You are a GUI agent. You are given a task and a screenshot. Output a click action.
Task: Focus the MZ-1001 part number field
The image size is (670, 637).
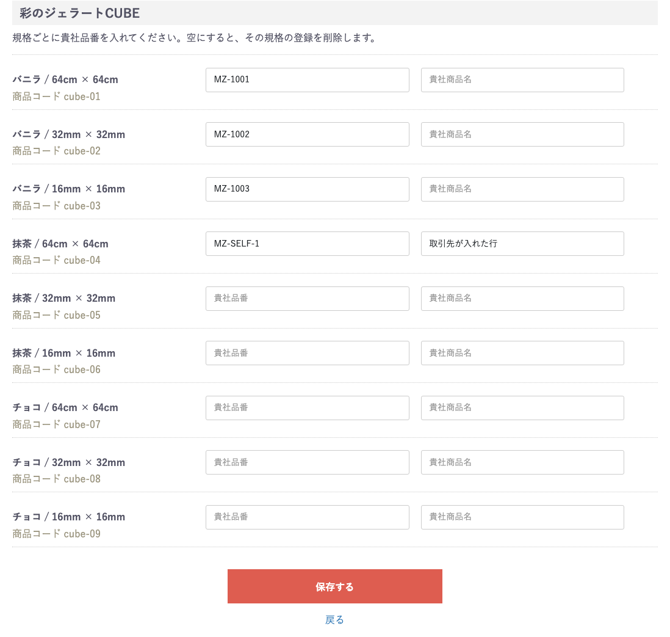(x=307, y=79)
